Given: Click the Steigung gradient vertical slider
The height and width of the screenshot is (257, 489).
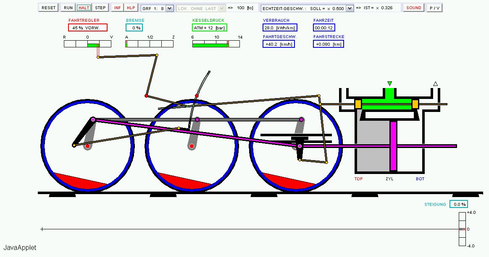Looking at the screenshot, I should click(x=462, y=229).
